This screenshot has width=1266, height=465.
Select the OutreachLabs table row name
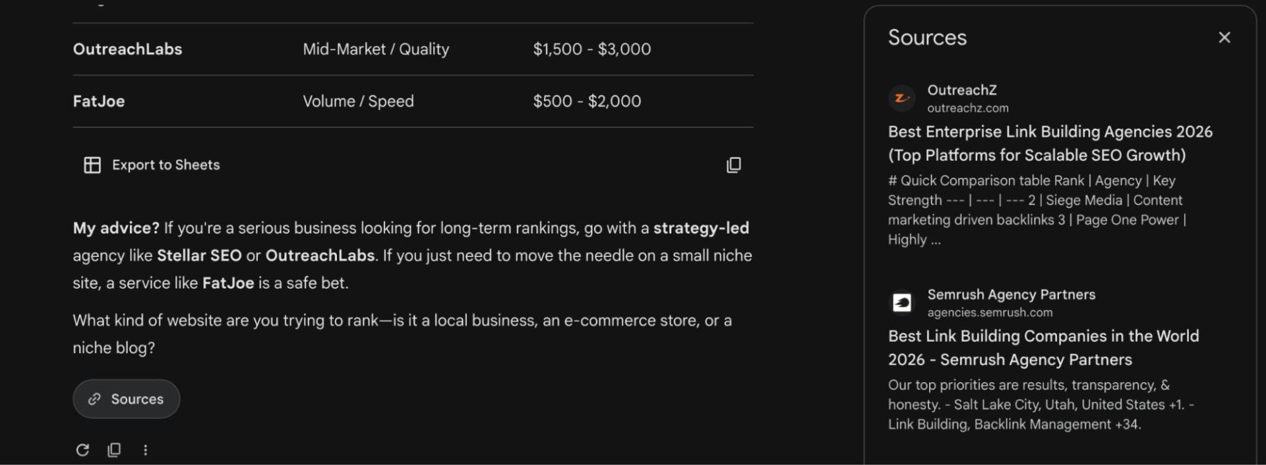[x=127, y=49]
